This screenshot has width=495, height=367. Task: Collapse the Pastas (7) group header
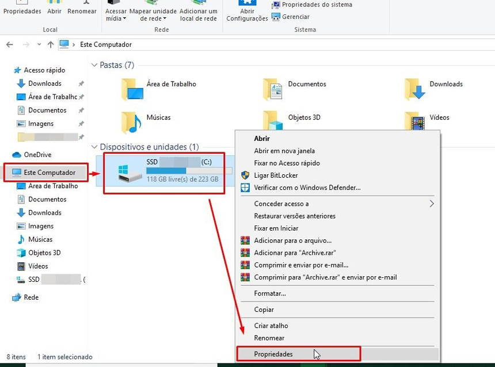94,66
